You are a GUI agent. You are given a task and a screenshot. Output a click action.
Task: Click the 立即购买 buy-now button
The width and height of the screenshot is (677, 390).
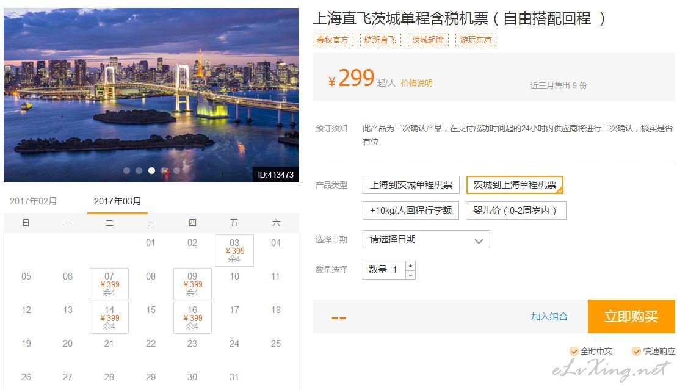pos(631,317)
